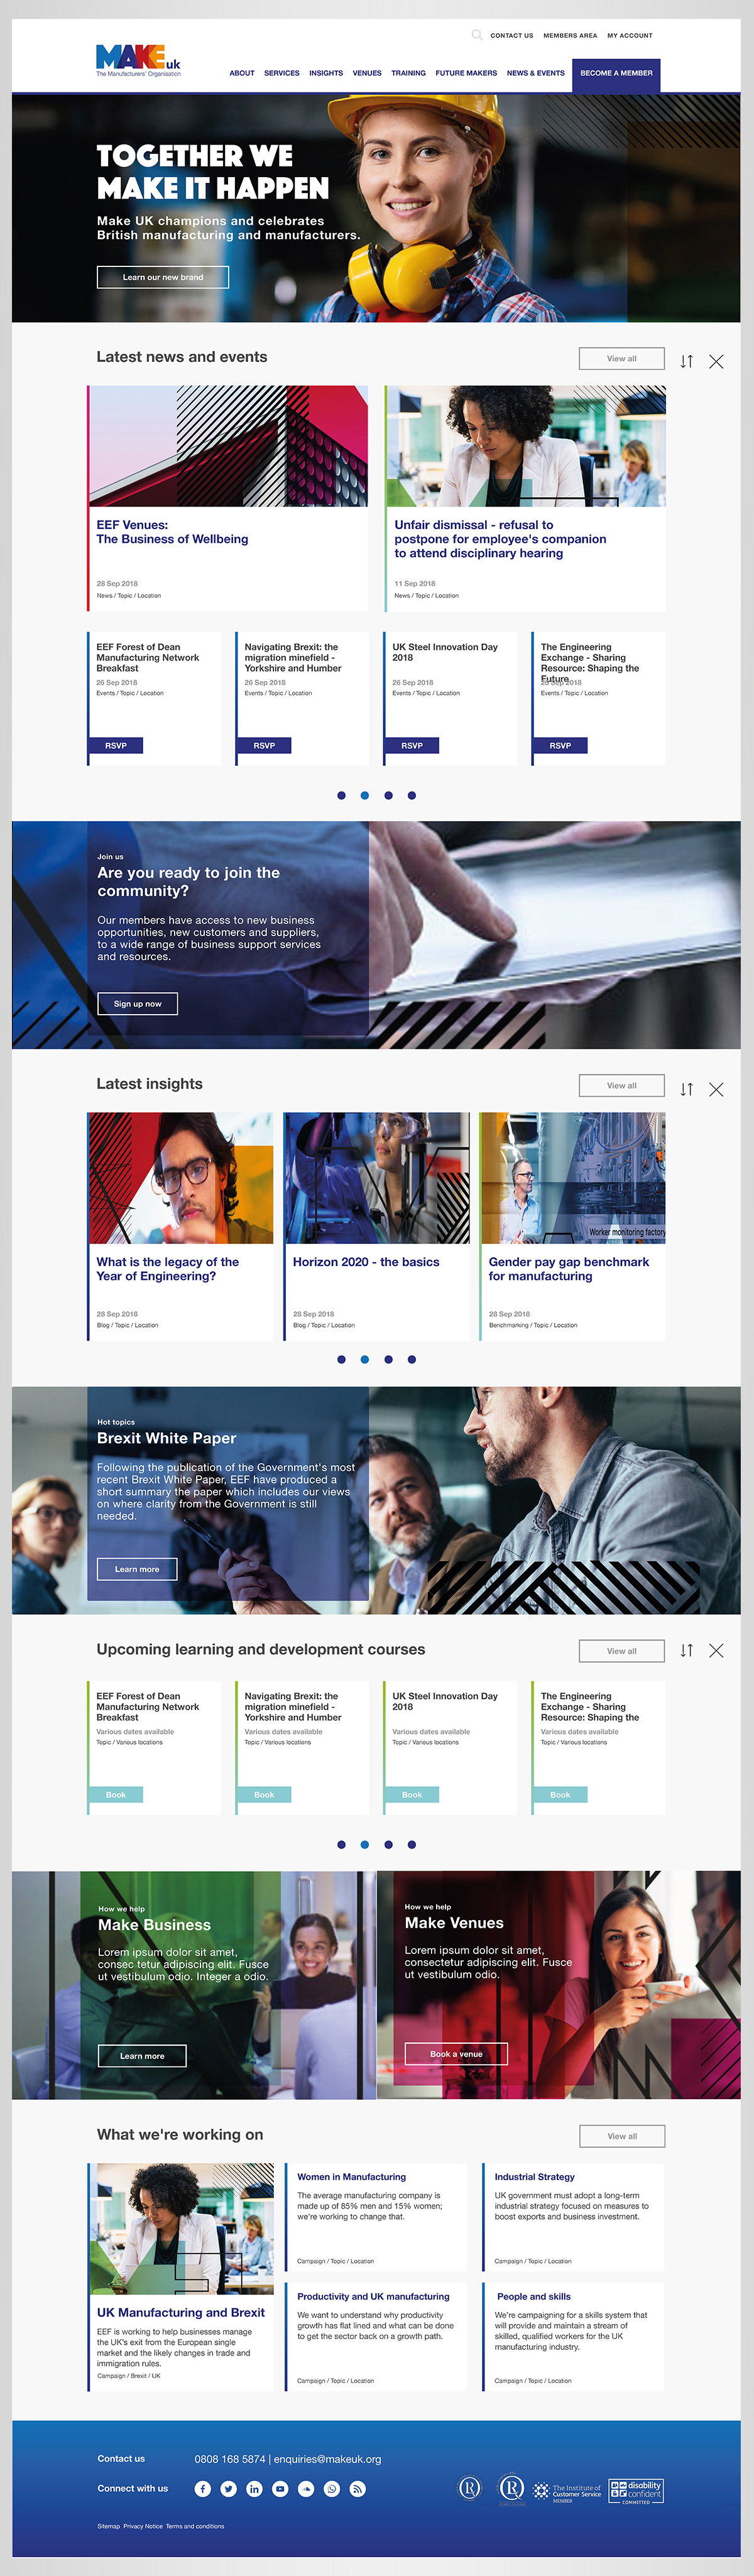Open the Facebook social link in footer
Image resolution: width=754 pixels, height=2576 pixels.
click(x=202, y=2488)
